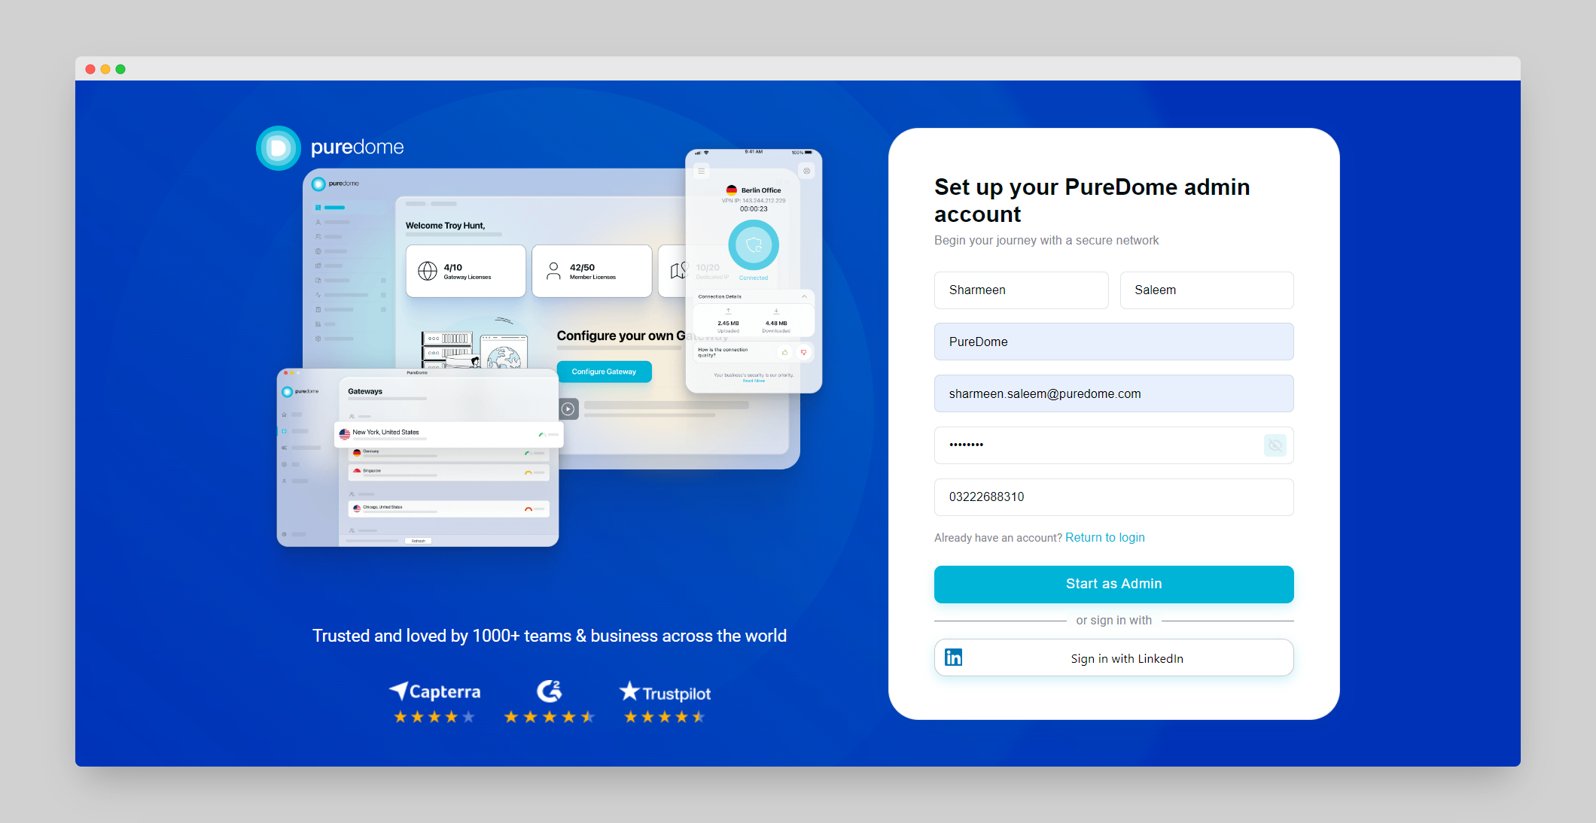The height and width of the screenshot is (823, 1596).
Task: Click the phone number field 03222688310
Action: tap(1113, 497)
